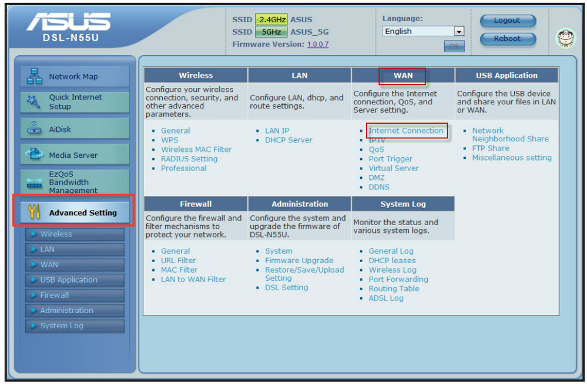Expand System Log in sidebar submenu
This screenshot has width=587, height=384.
(x=75, y=326)
